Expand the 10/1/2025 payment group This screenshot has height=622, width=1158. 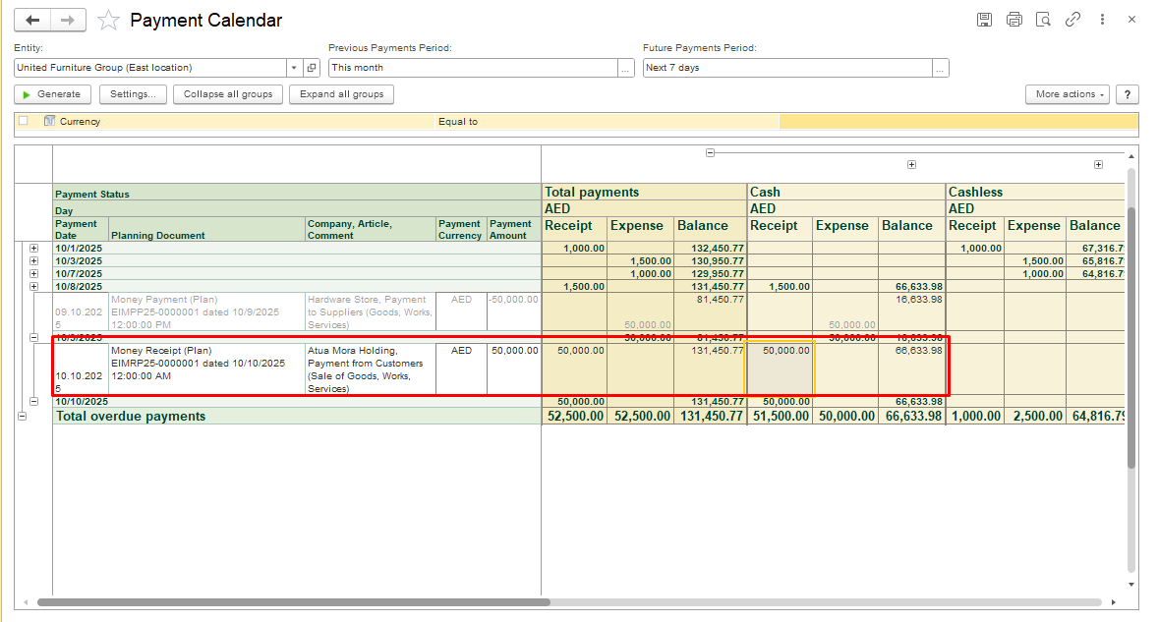[x=33, y=249]
